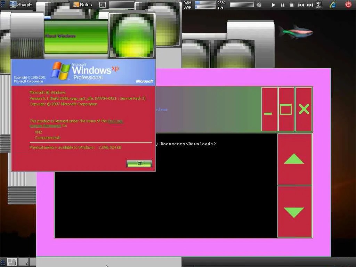
Task: Maximize the command prompt window
Action: pyautogui.click(x=286, y=110)
